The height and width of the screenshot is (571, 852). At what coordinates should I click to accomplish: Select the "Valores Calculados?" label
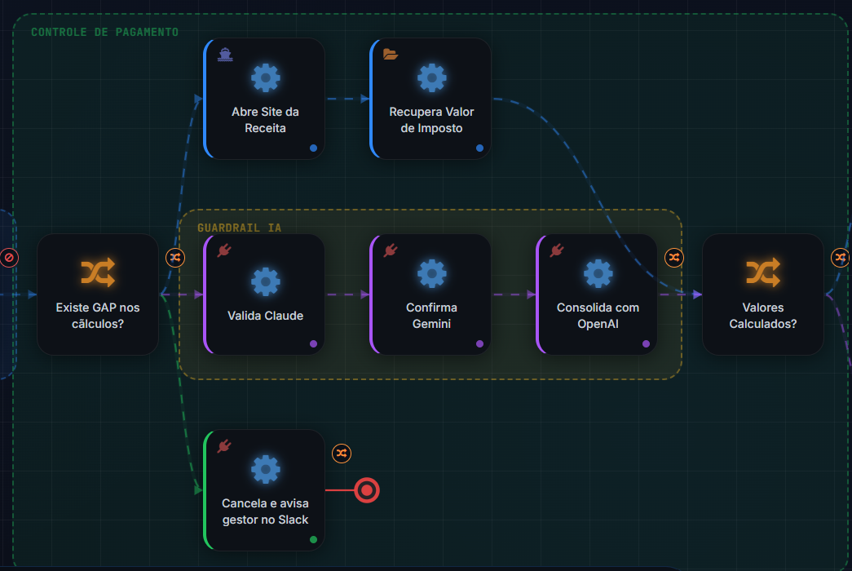click(763, 316)
